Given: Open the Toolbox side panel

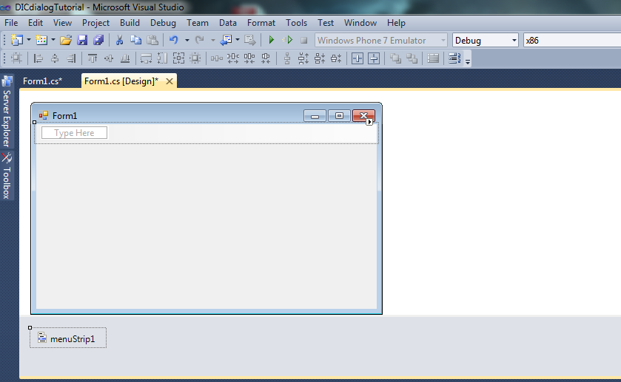Looking at the screenshot, I should click(x=7, y=177).
